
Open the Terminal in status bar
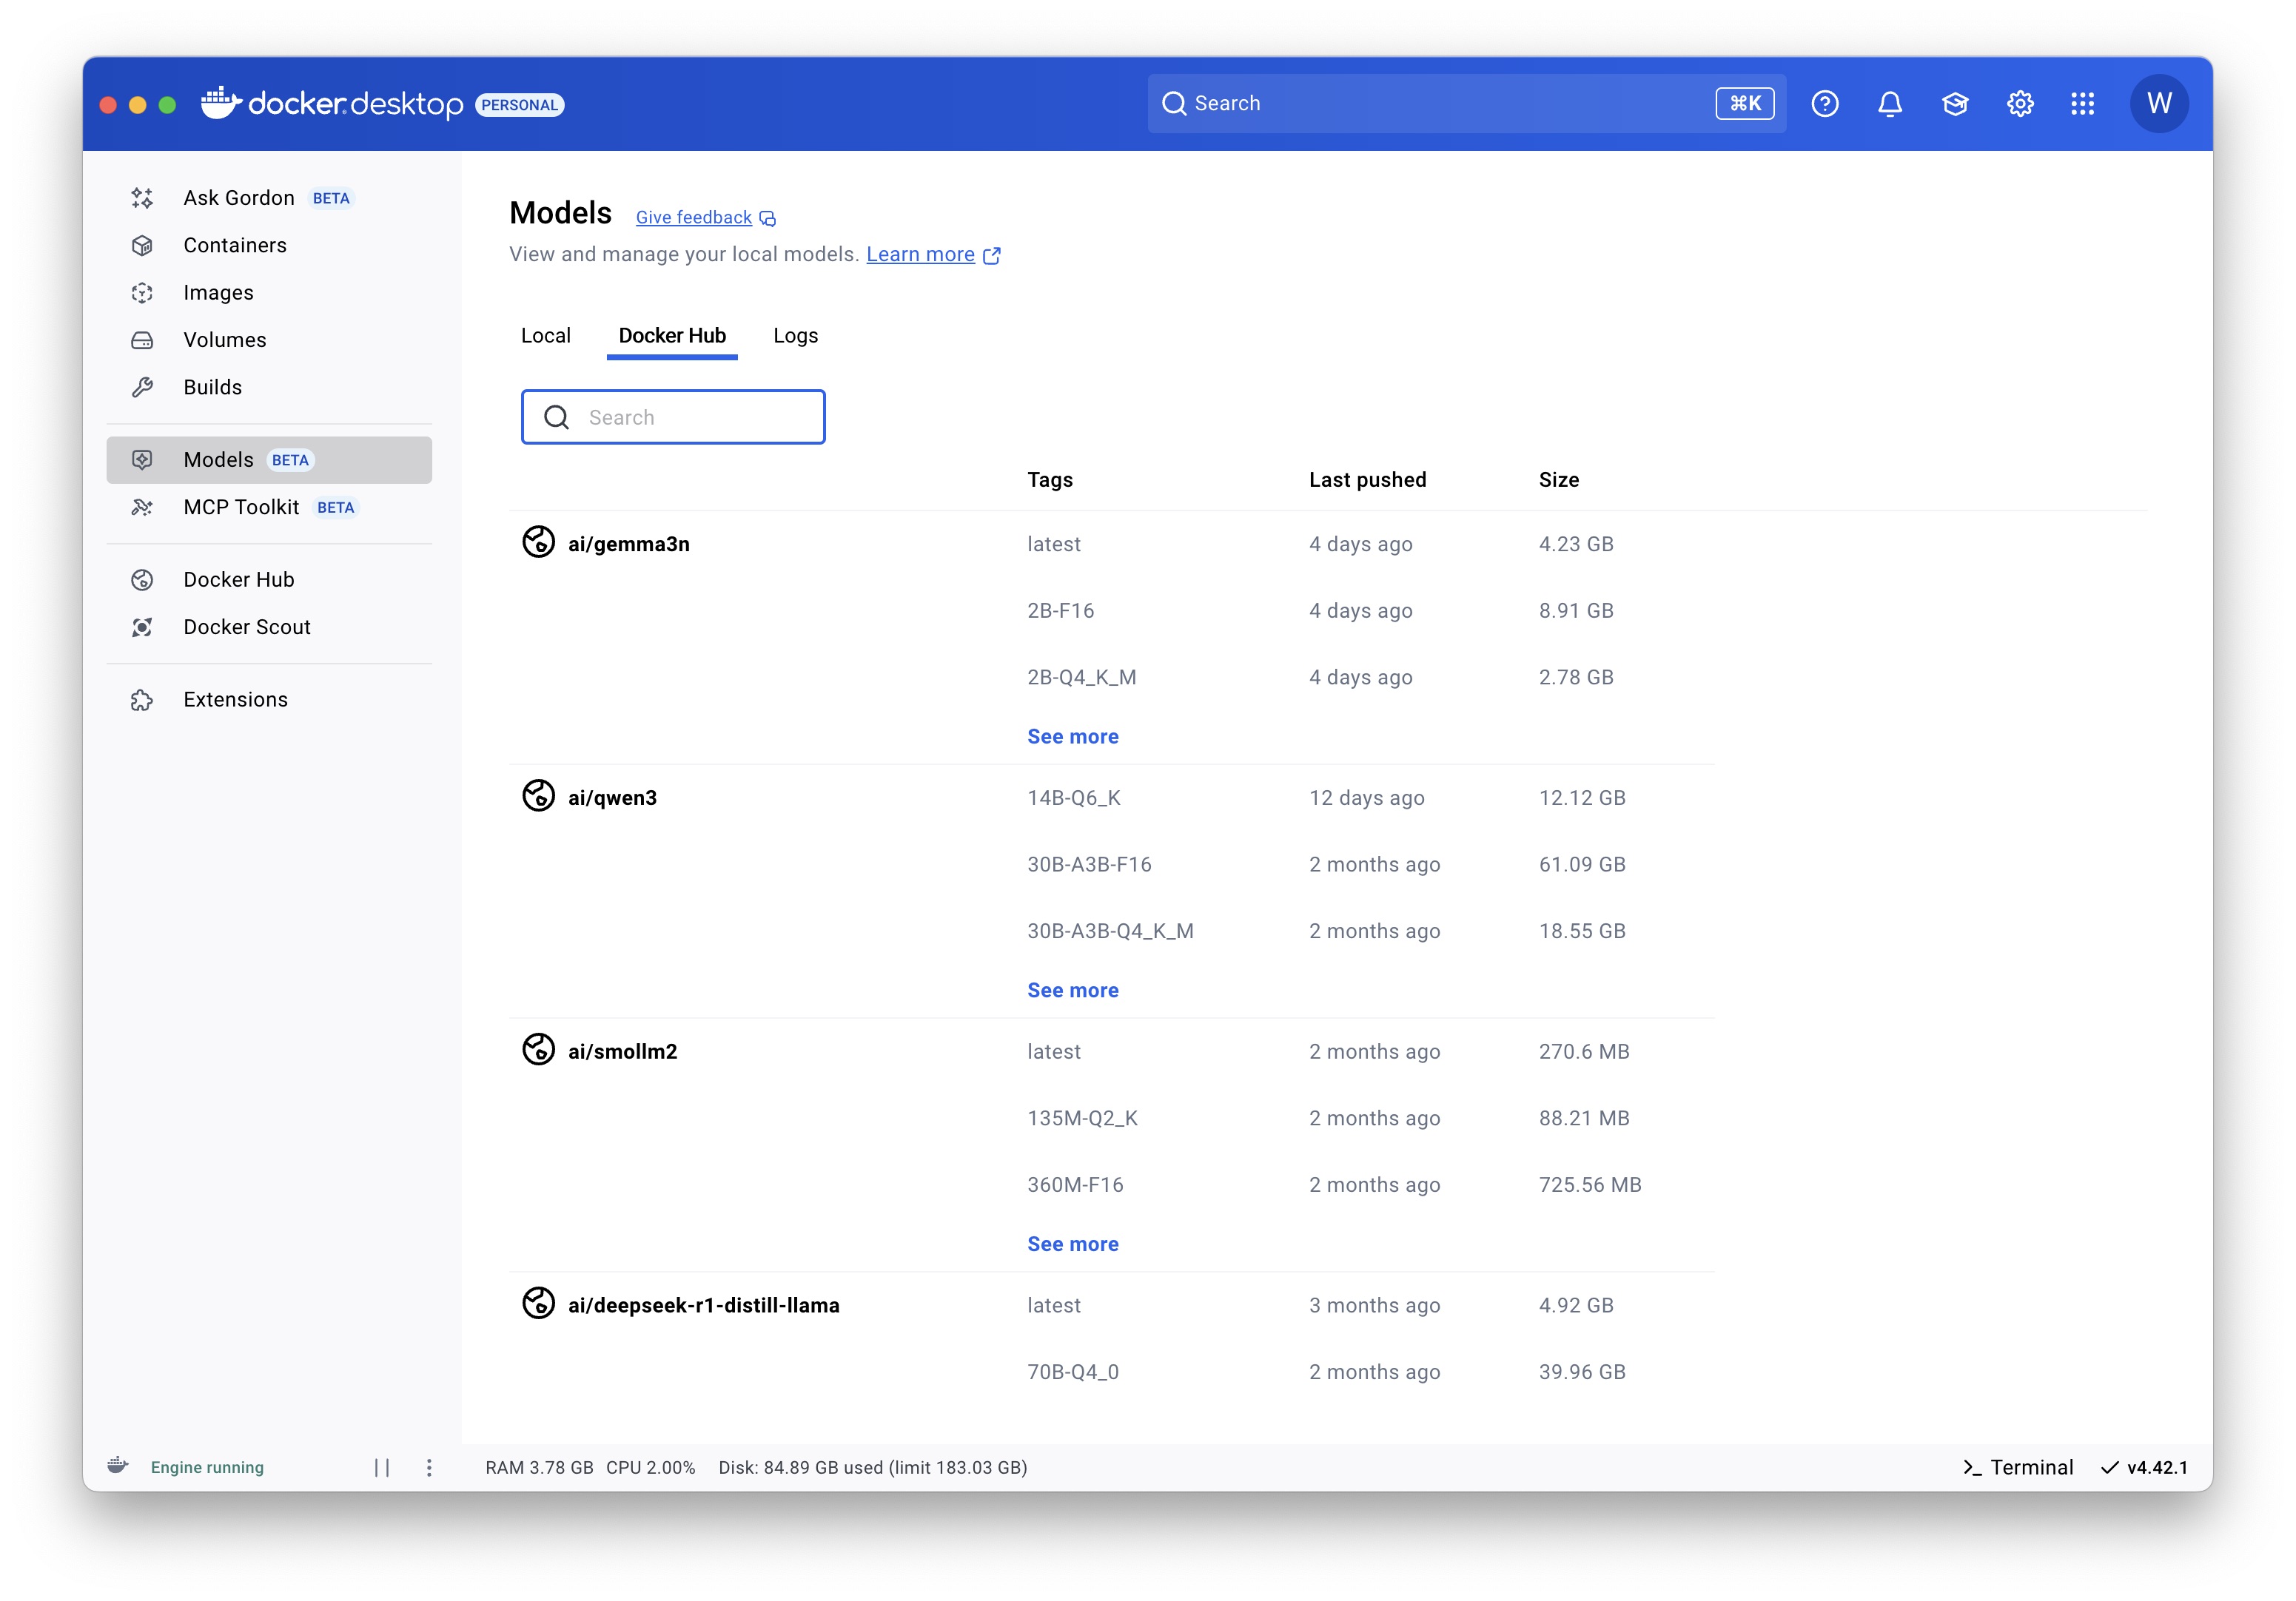click(2017, 1467)
